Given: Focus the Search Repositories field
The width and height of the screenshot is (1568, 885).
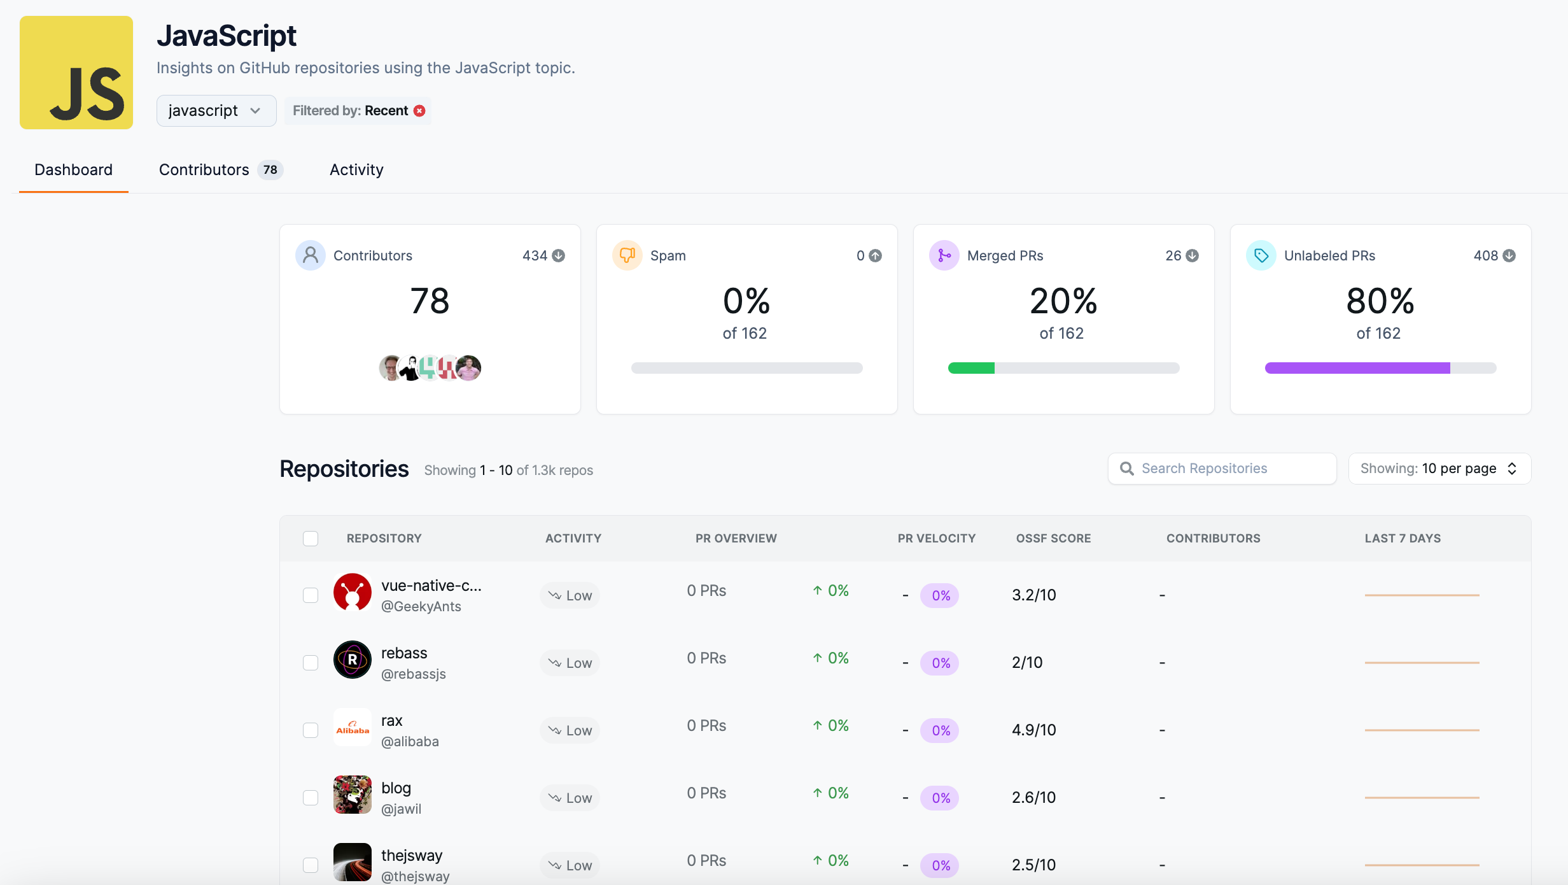Looking at the screenshot, I should coord(1222,469).
